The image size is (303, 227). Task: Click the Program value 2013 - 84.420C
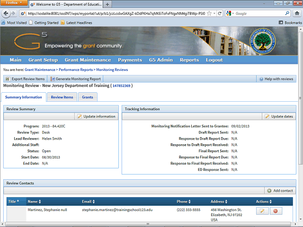tap(53, 126)
